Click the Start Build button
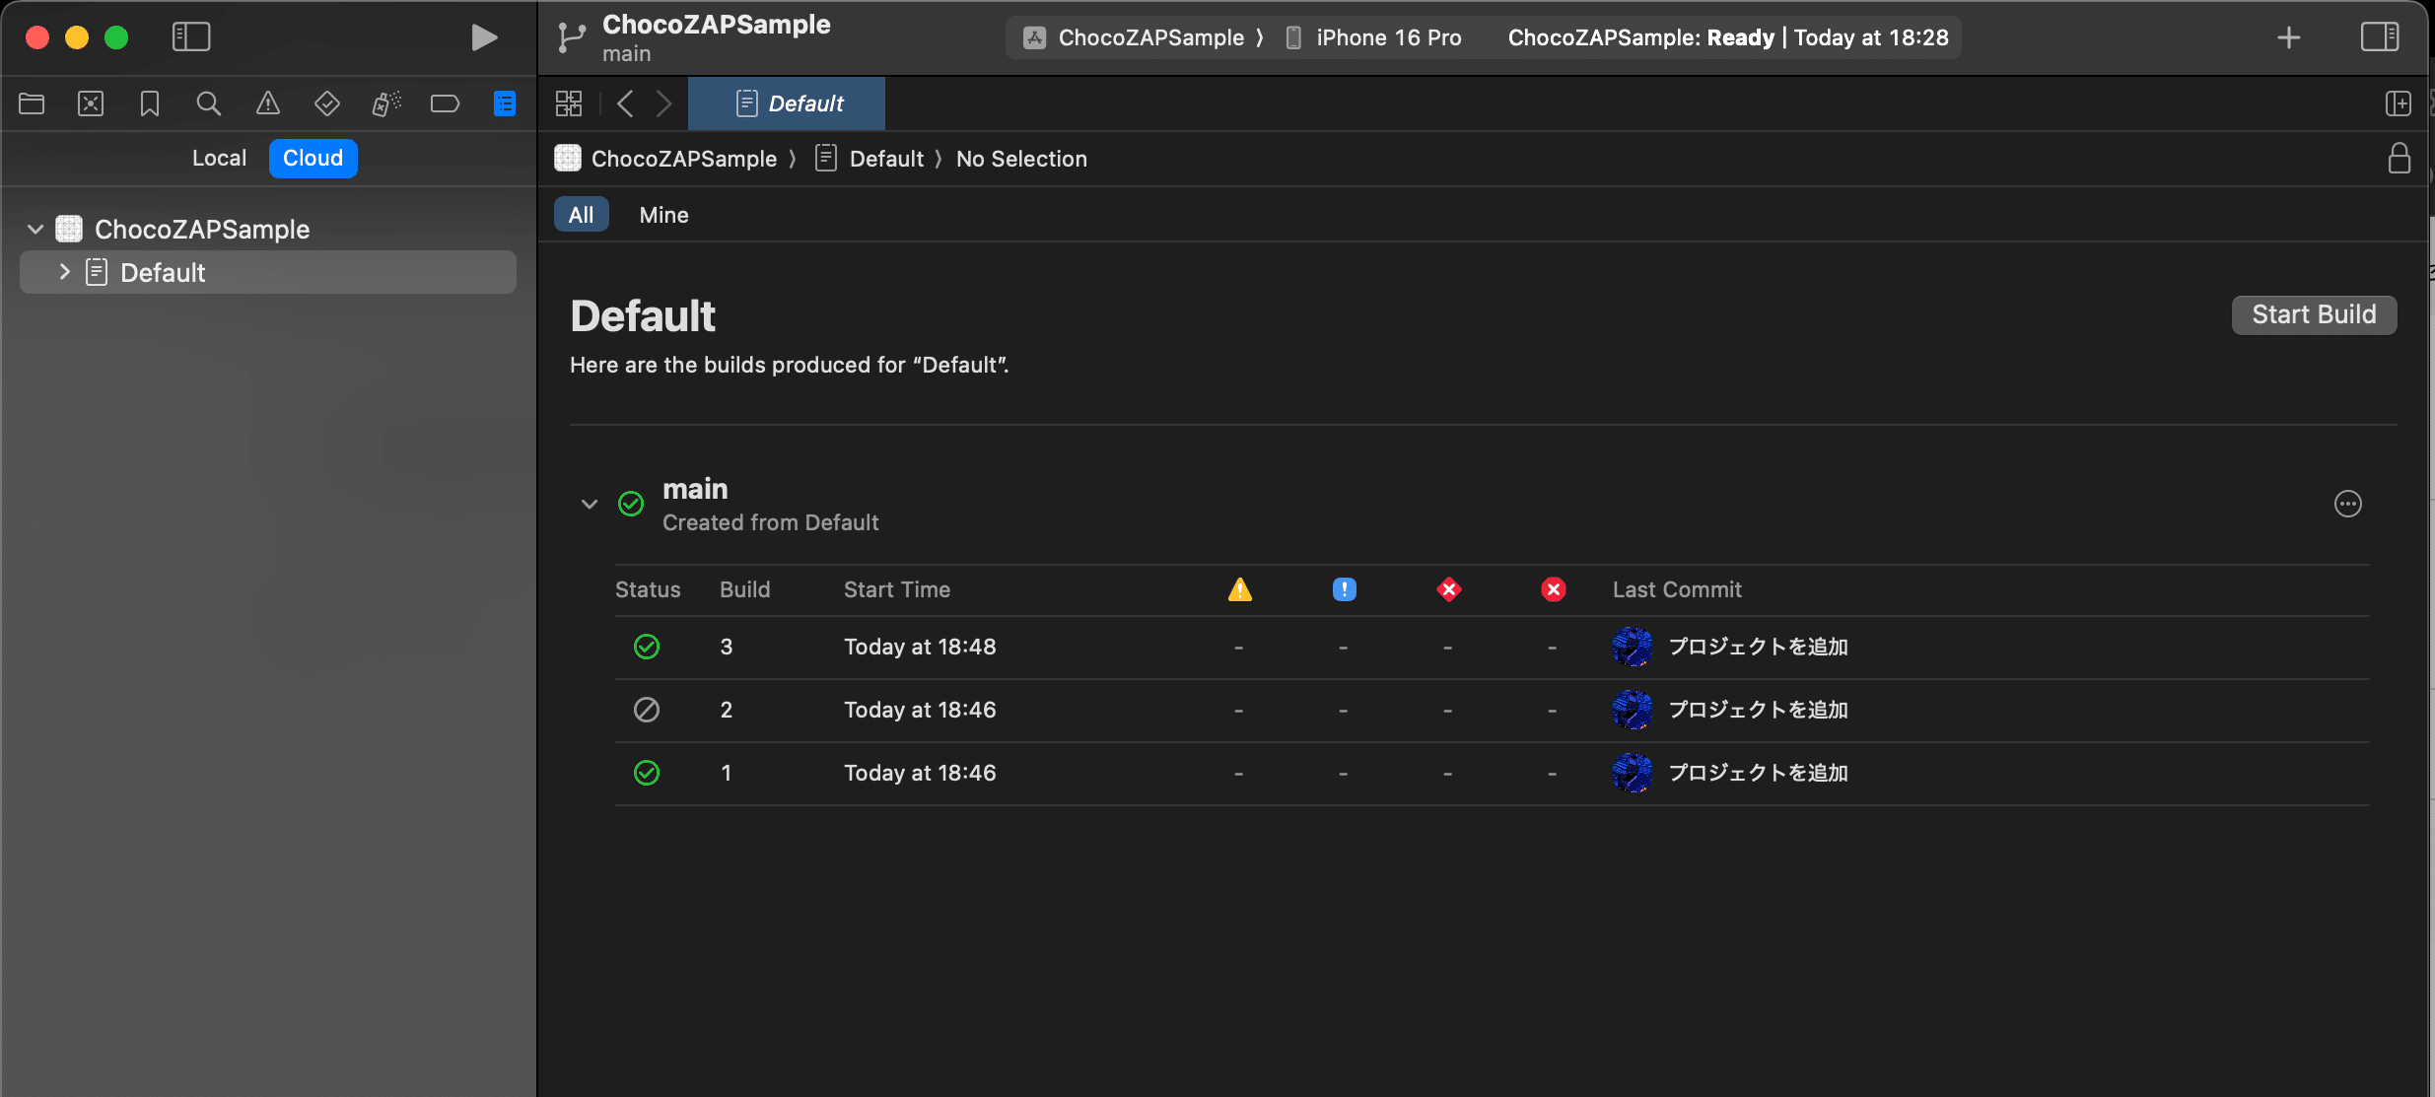 click(x=2313, y=314)
